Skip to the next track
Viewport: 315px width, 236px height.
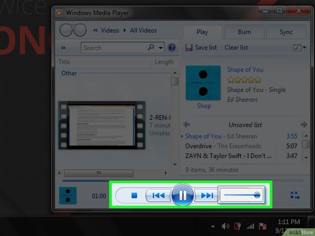[x=206, y=195]
